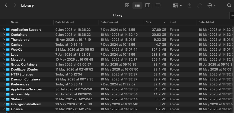This screenshot has height=113, width=234.
Task: Click '18 Jul 2025 at 09:16:35' created date
Action: [x=118, y=64]
